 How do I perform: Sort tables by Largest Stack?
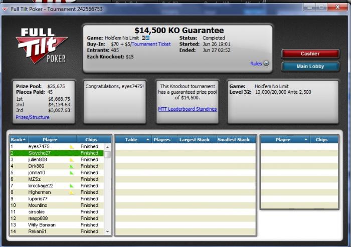[197, 140]
